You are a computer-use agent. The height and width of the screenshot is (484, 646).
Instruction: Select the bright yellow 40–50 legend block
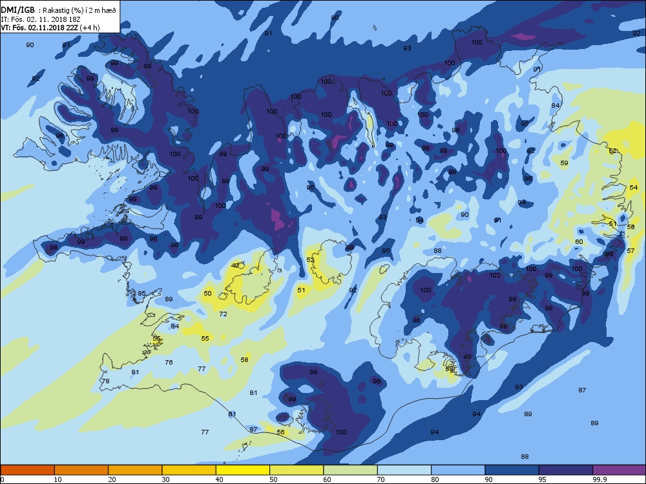[x=243, y=470]
